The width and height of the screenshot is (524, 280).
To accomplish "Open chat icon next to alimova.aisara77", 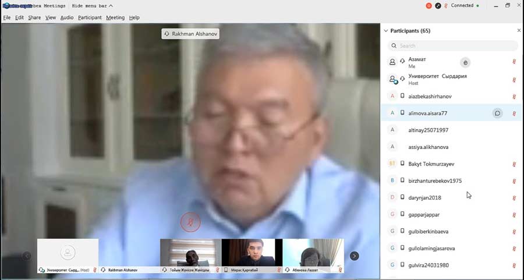I will [x=497, y=113].
